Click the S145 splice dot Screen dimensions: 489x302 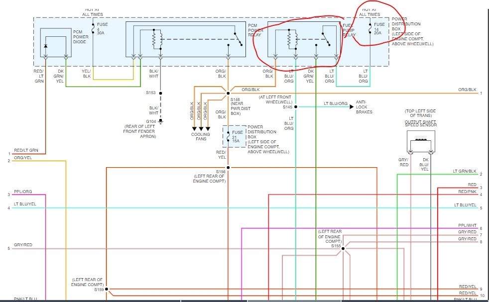coord(296,107)
